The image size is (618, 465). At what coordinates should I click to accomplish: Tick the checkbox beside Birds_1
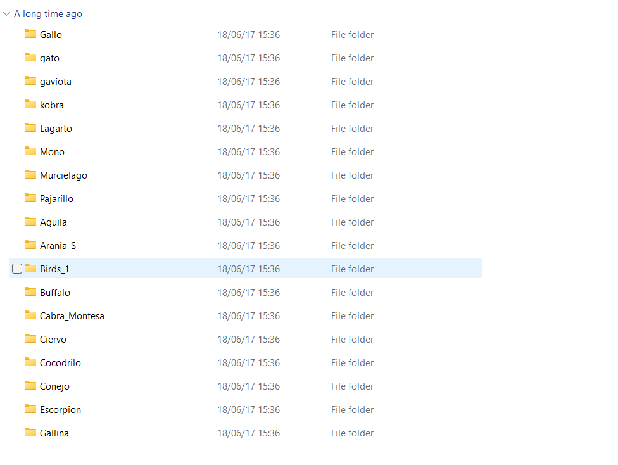17,269
